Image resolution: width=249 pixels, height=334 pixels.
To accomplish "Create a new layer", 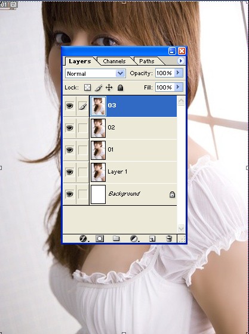I will pyautogui.click(x=152, y=239).
